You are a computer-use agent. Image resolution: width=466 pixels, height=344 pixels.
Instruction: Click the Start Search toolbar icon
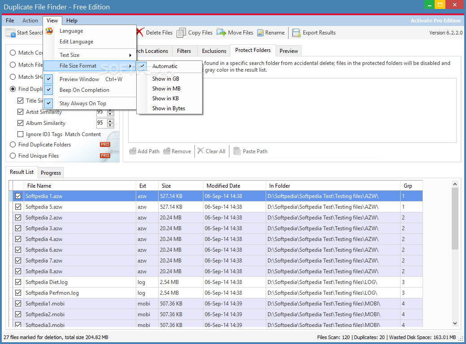coord(11,33)
